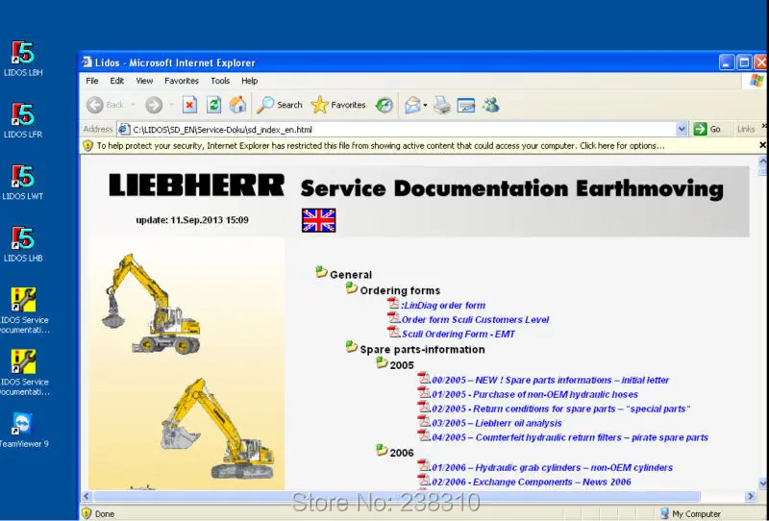Screen dimensions: 769x521
Task: Click the Spare parts-information folder icon
Action: tap(352, 347)
